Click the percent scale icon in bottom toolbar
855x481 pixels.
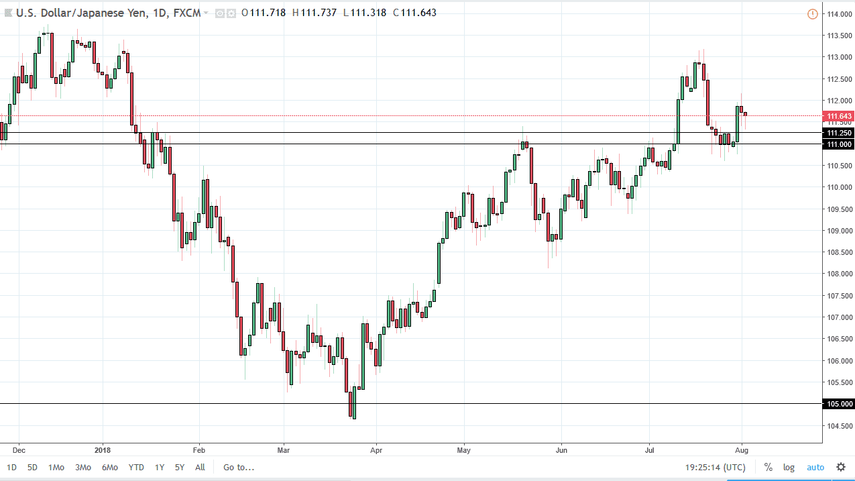[768, 467]
